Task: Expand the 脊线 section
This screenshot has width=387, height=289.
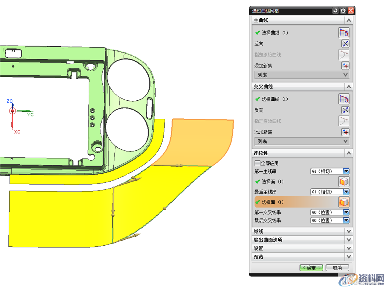Action: 348,231
